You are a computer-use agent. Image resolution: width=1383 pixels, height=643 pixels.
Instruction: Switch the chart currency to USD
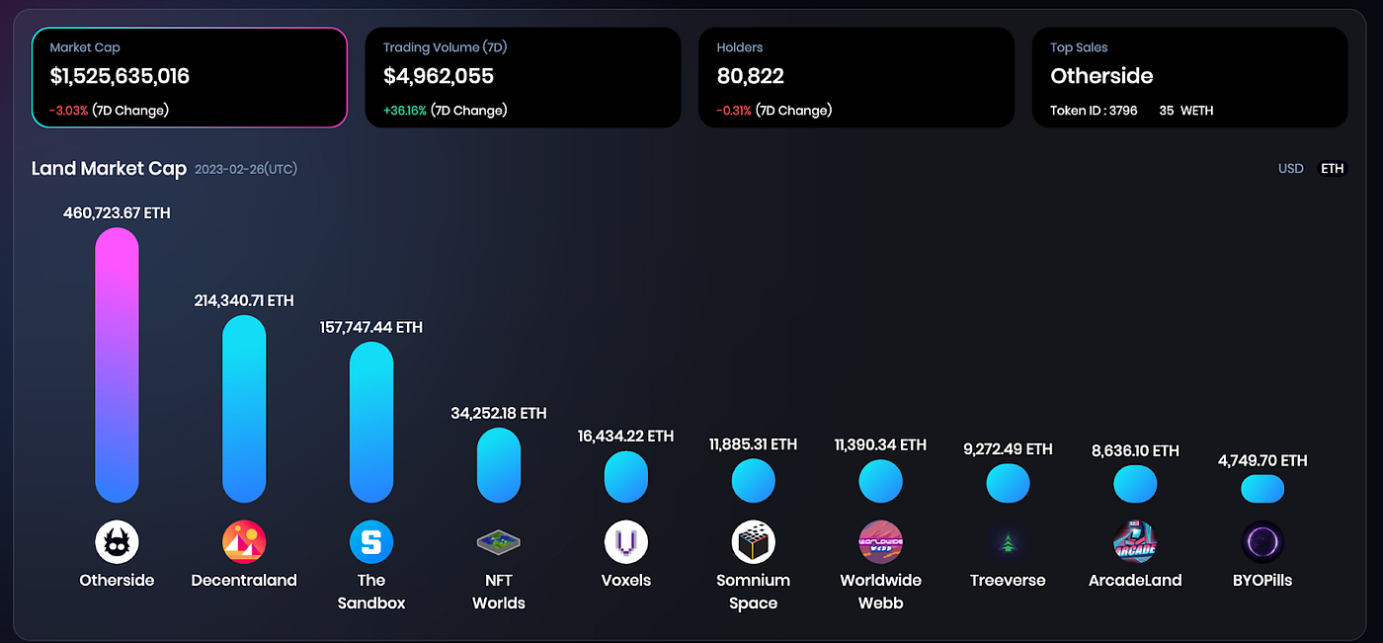(x=1291, y=169)
